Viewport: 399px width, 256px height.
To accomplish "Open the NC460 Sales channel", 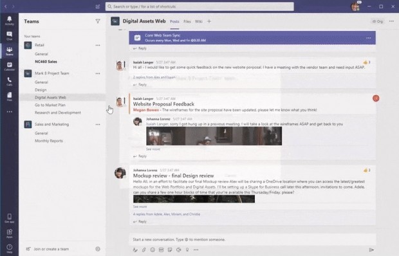I will tap(46, 62).
